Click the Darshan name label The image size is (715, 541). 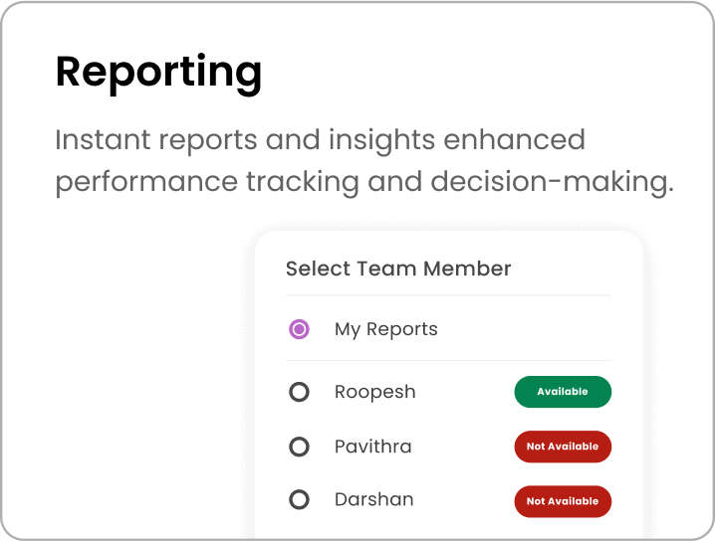(x=374, y=500)
